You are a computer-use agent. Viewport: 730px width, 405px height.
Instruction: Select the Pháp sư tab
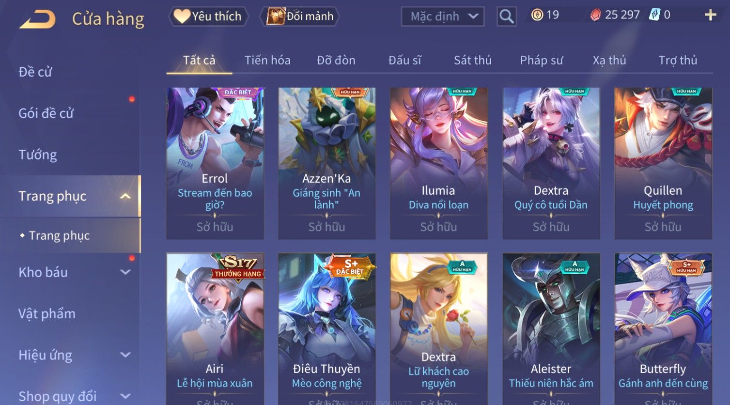tap(541, 60)
